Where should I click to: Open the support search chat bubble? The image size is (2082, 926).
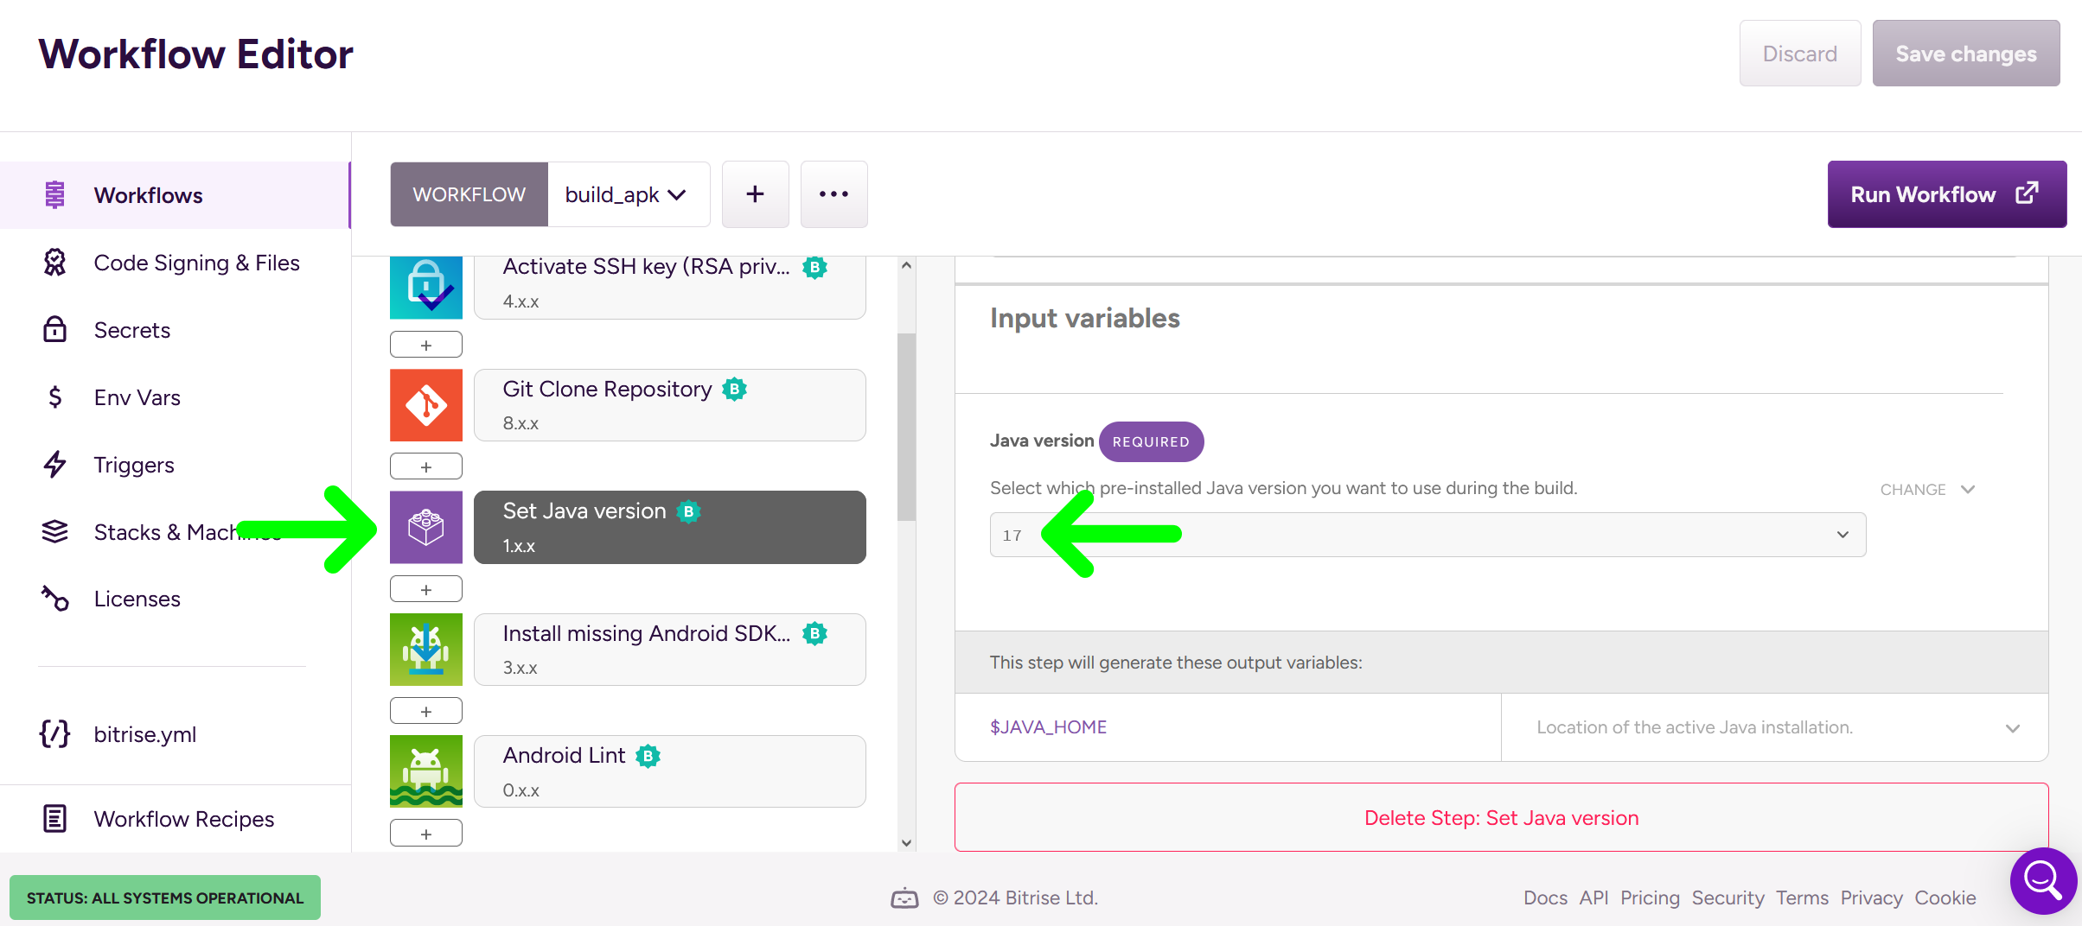(2042, 880)
